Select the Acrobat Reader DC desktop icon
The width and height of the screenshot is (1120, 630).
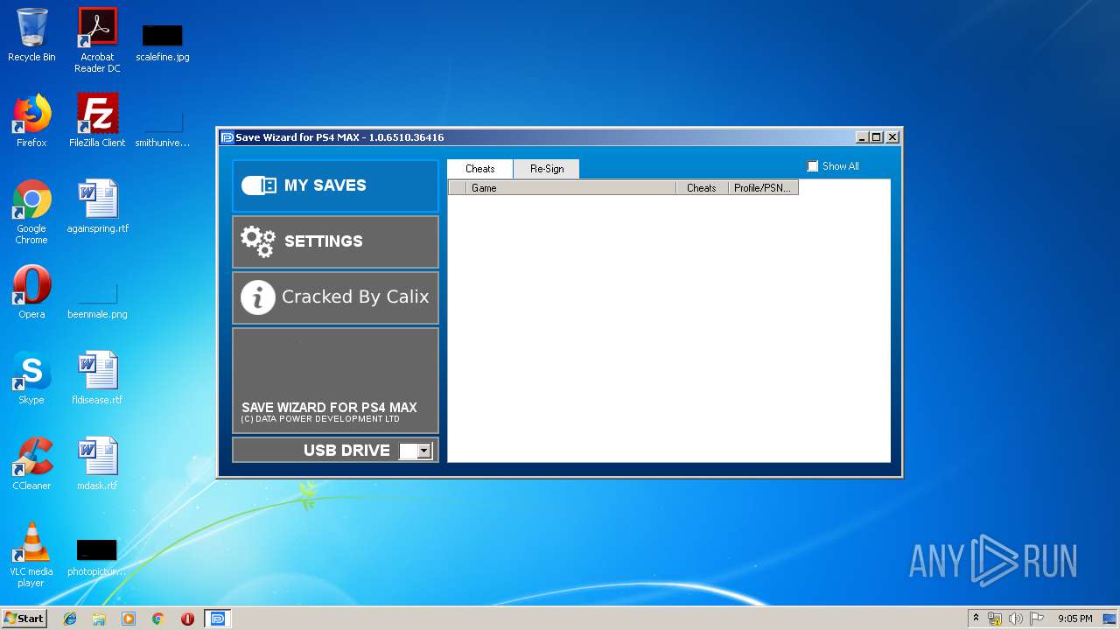pos(97,40)
